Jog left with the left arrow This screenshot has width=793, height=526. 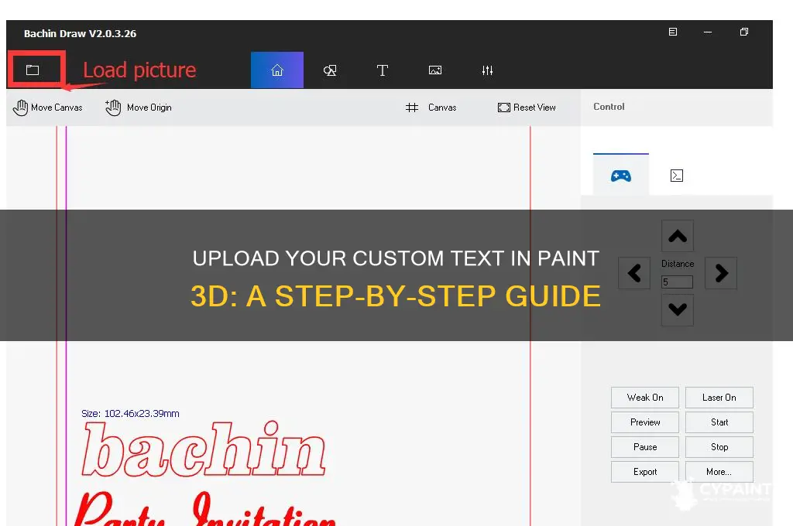click(634, 273)
